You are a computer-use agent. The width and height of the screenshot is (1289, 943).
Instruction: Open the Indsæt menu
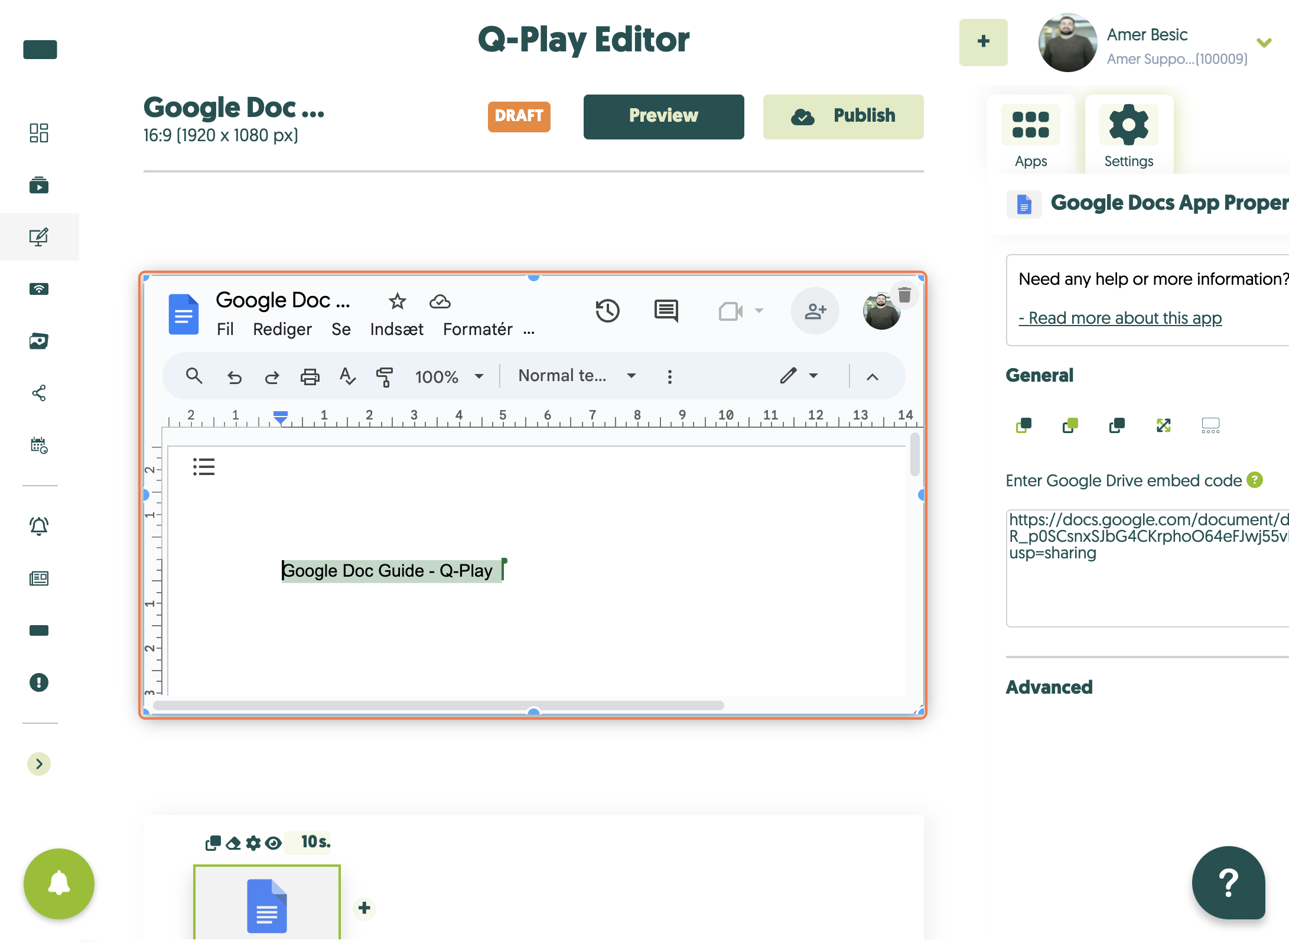pos(396,329)
